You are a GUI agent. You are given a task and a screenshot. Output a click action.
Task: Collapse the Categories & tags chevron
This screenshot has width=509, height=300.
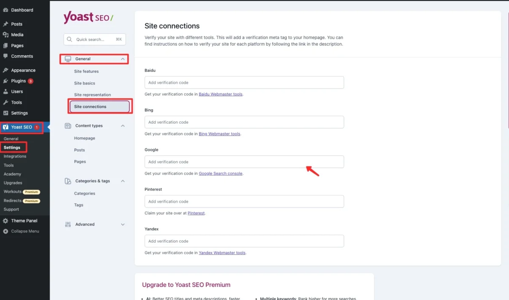123,181
